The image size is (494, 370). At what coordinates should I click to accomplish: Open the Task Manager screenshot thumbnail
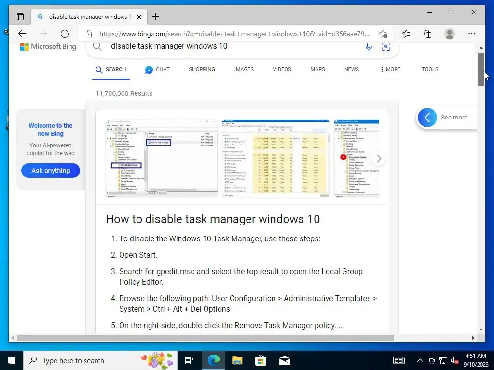click(x=275, y=159)
